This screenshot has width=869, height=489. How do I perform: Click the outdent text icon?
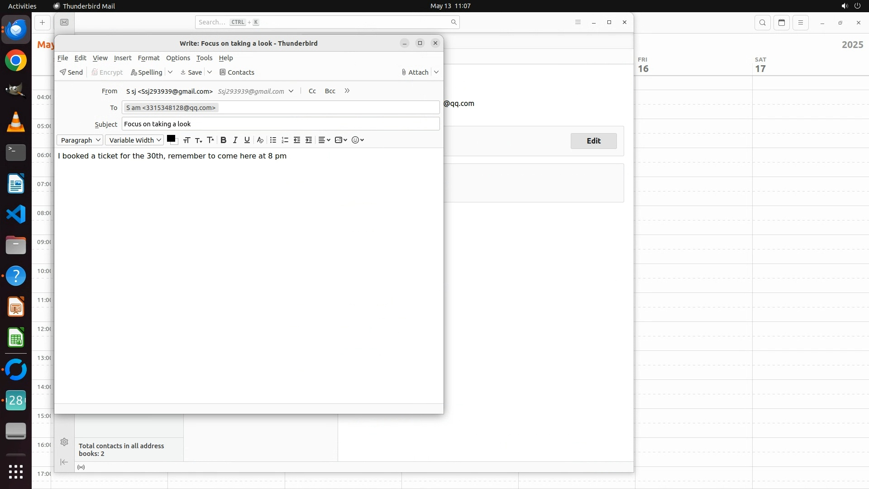(297, 140)
